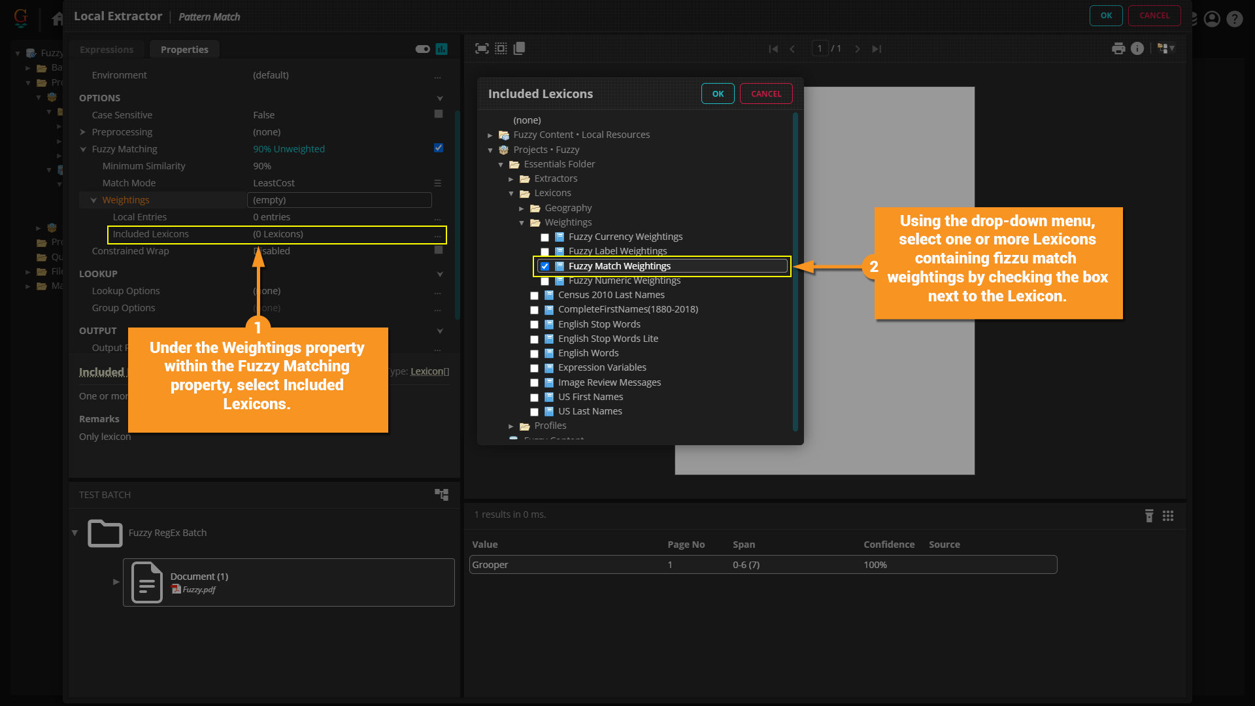Expand the Geography folder
Viewport: 1255px width, 706px height.
[x=522, y=209]
